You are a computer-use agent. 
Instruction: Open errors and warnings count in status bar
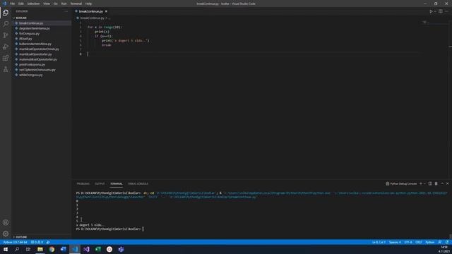(x=37, y=242)
